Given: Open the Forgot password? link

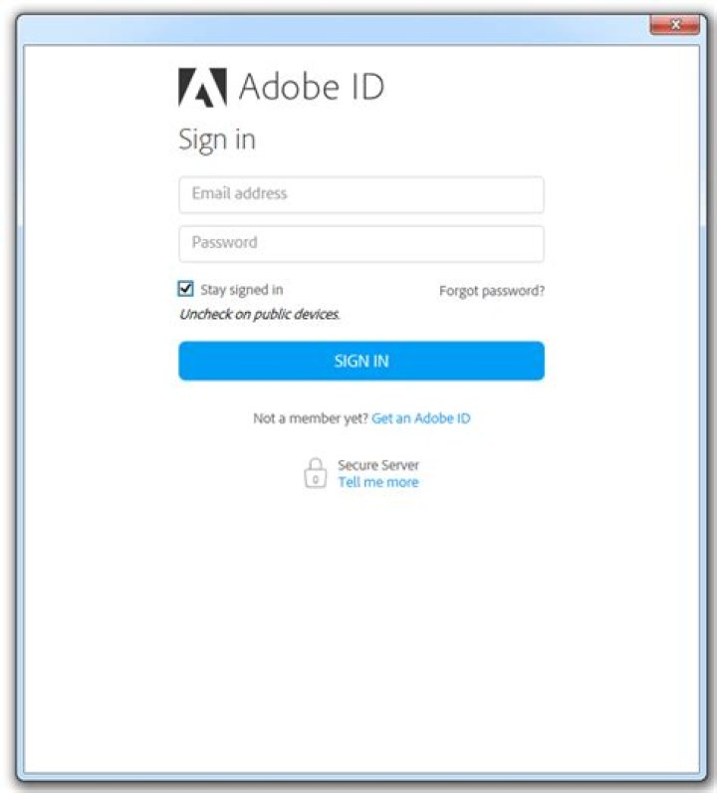Looking at the screenshot, I should coord(492,291).
